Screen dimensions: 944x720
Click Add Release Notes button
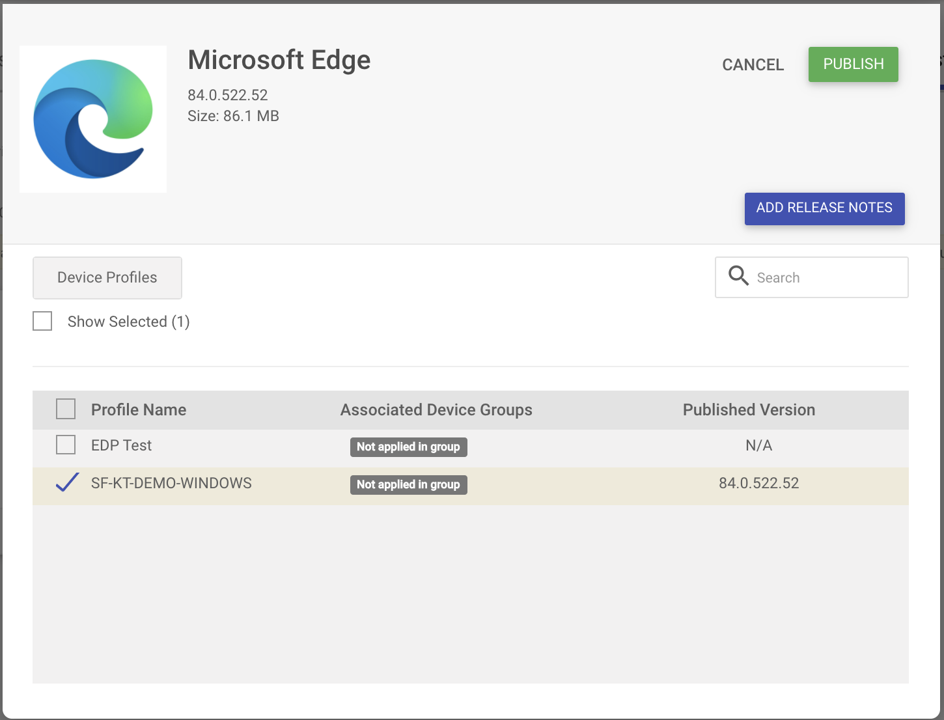(x=824, y=208)
